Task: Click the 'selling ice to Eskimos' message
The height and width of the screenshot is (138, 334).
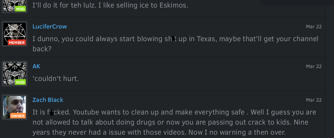Action: tap(110, 5)
